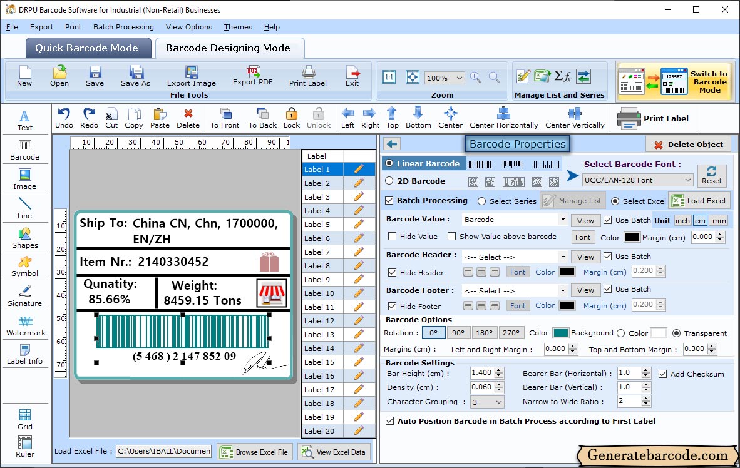
Task: Click the zoom in magnifier
Action: tap(476, 78)
